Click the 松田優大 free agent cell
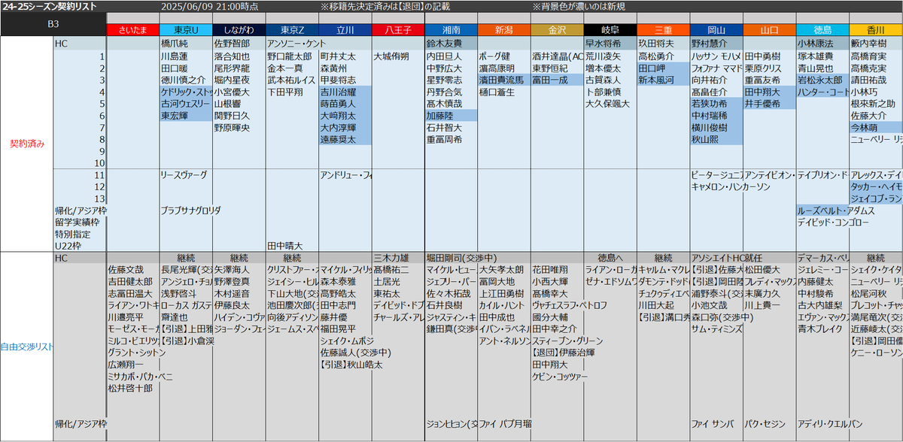Viewport: 903px width, 442px height. tap(769, 269)
